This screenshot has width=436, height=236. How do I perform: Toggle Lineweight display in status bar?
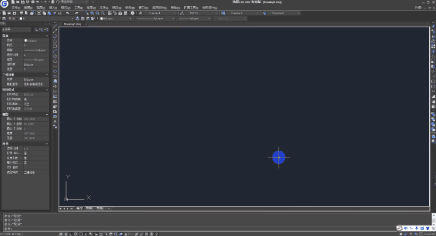coord(101,234)
